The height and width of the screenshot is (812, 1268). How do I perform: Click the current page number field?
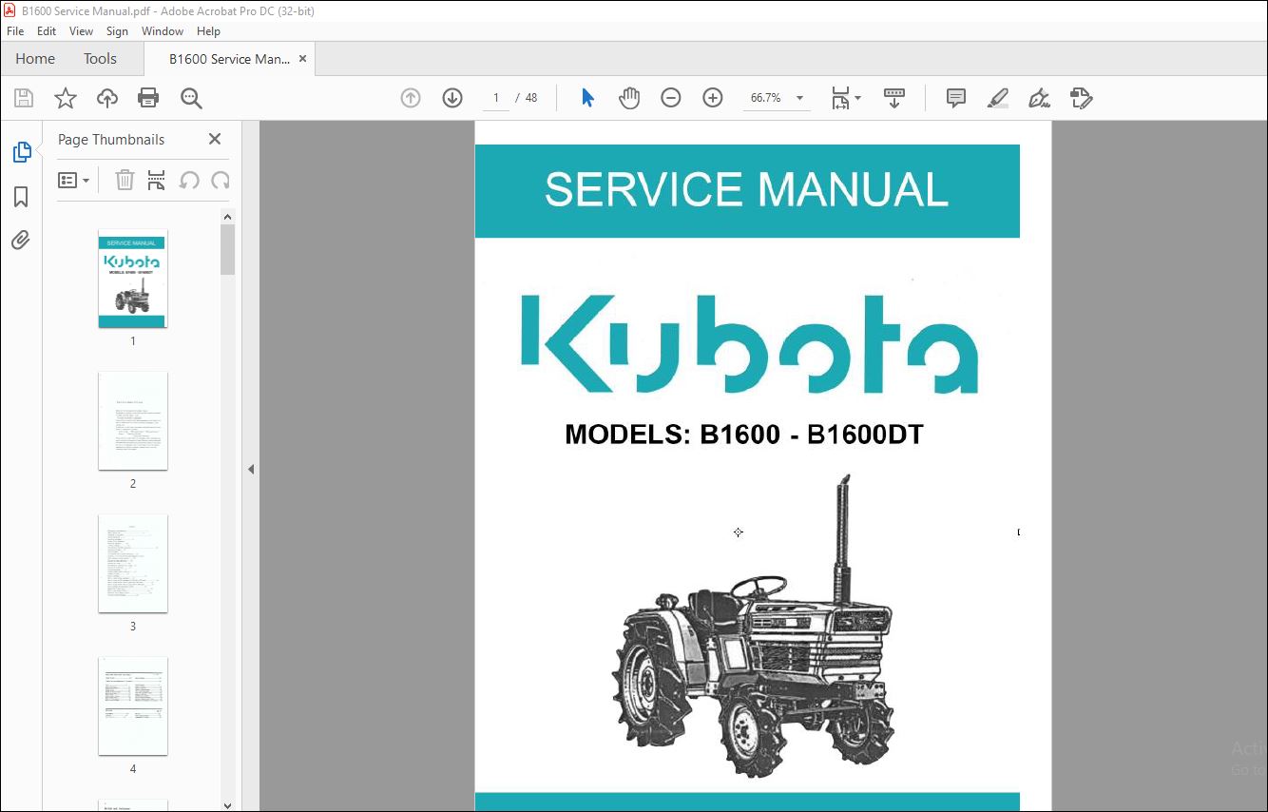click(x=495, y=98)
